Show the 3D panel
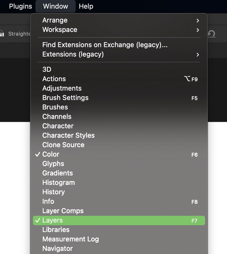The image size is (227, 254). click(119, 69)
